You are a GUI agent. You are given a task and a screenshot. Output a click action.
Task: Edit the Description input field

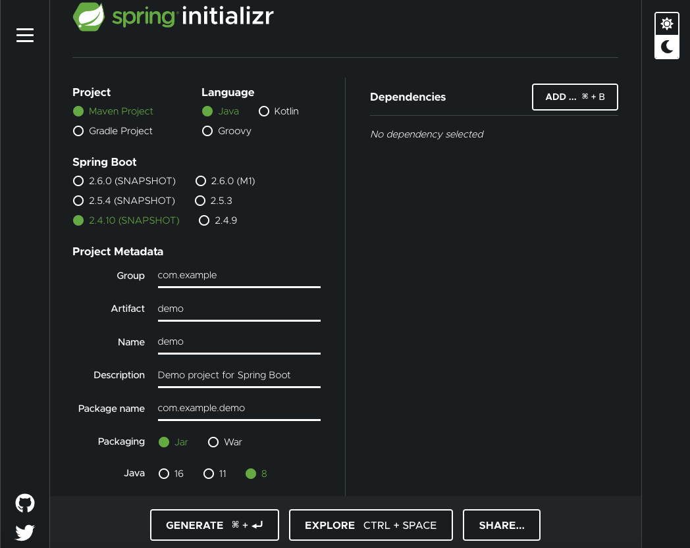[x=239, y=376]
